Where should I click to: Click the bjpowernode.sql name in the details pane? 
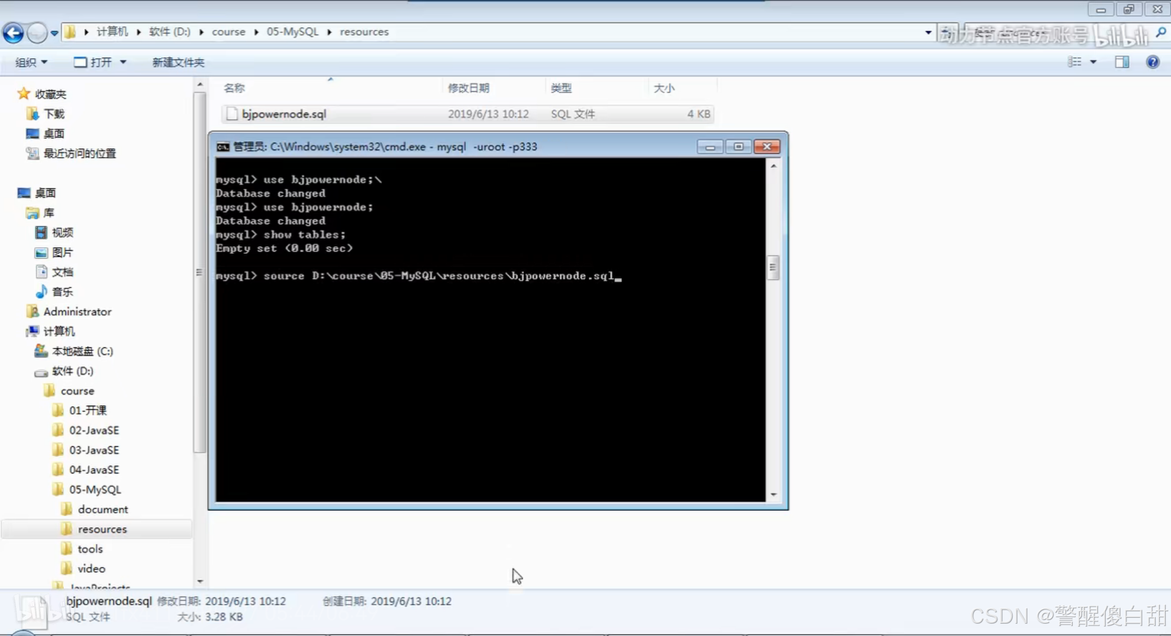[109, 601]
